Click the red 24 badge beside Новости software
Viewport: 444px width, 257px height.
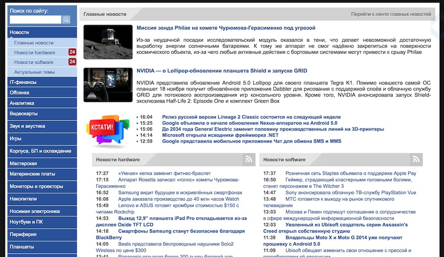click(x=72, y=62)
